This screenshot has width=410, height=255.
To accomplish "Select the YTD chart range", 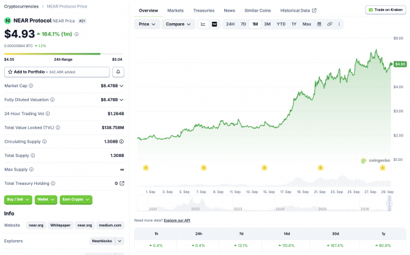I will pyautogui.click(x=281, y=24).
